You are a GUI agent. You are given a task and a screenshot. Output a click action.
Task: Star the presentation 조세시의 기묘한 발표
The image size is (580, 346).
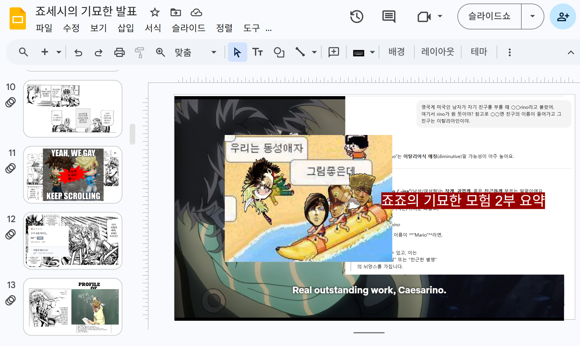[155, 12]
